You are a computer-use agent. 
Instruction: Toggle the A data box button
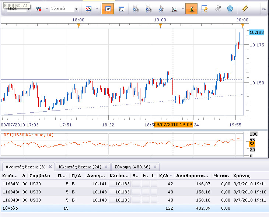click(x=121, y=9)
